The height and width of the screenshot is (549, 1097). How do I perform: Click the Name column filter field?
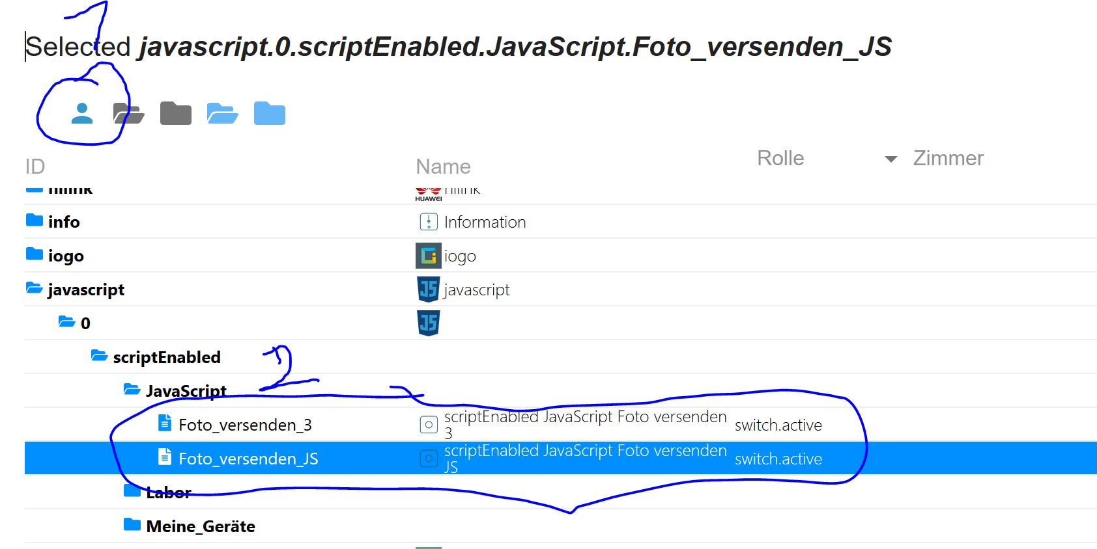point(443,167)
